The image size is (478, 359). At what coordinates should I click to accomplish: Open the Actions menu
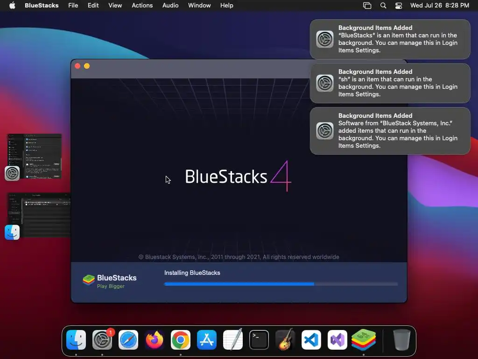point(142,6)
